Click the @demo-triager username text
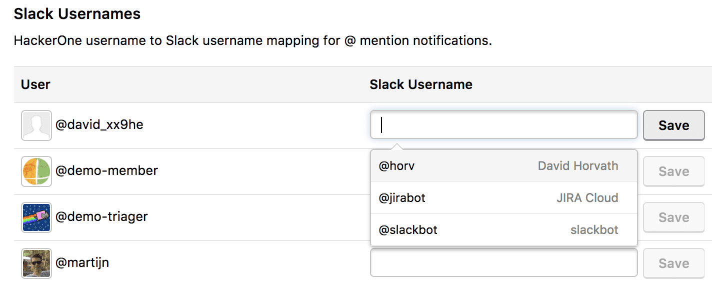Screen dimensions: 721x292 click(x=101, y=217)
